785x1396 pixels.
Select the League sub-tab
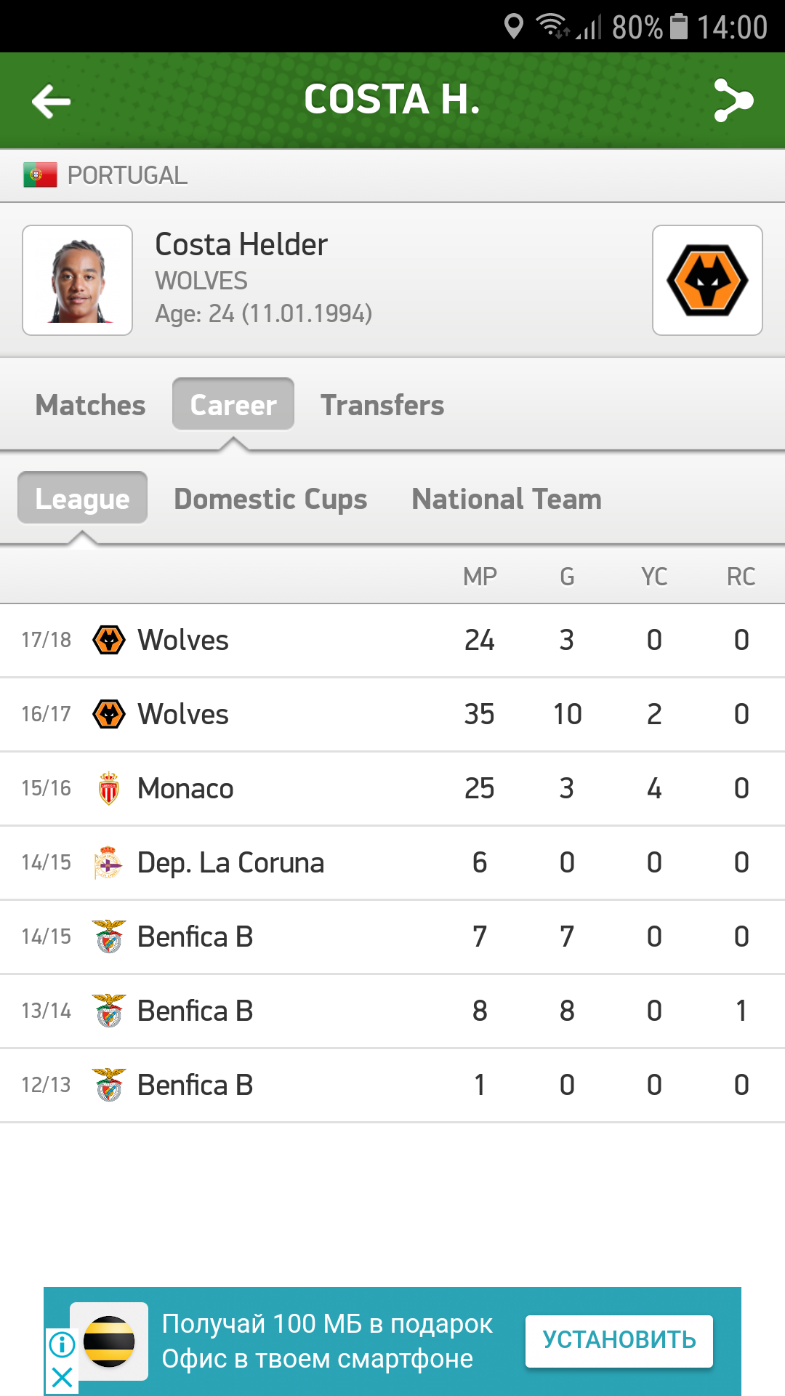(x=83, y=499)
